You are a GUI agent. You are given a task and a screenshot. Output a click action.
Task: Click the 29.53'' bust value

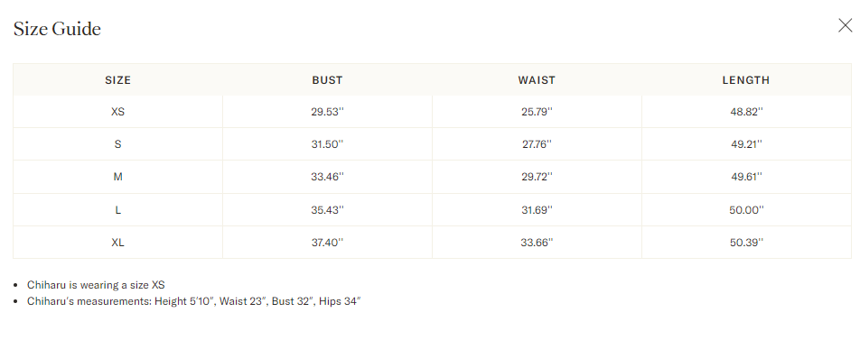point(327,112)
